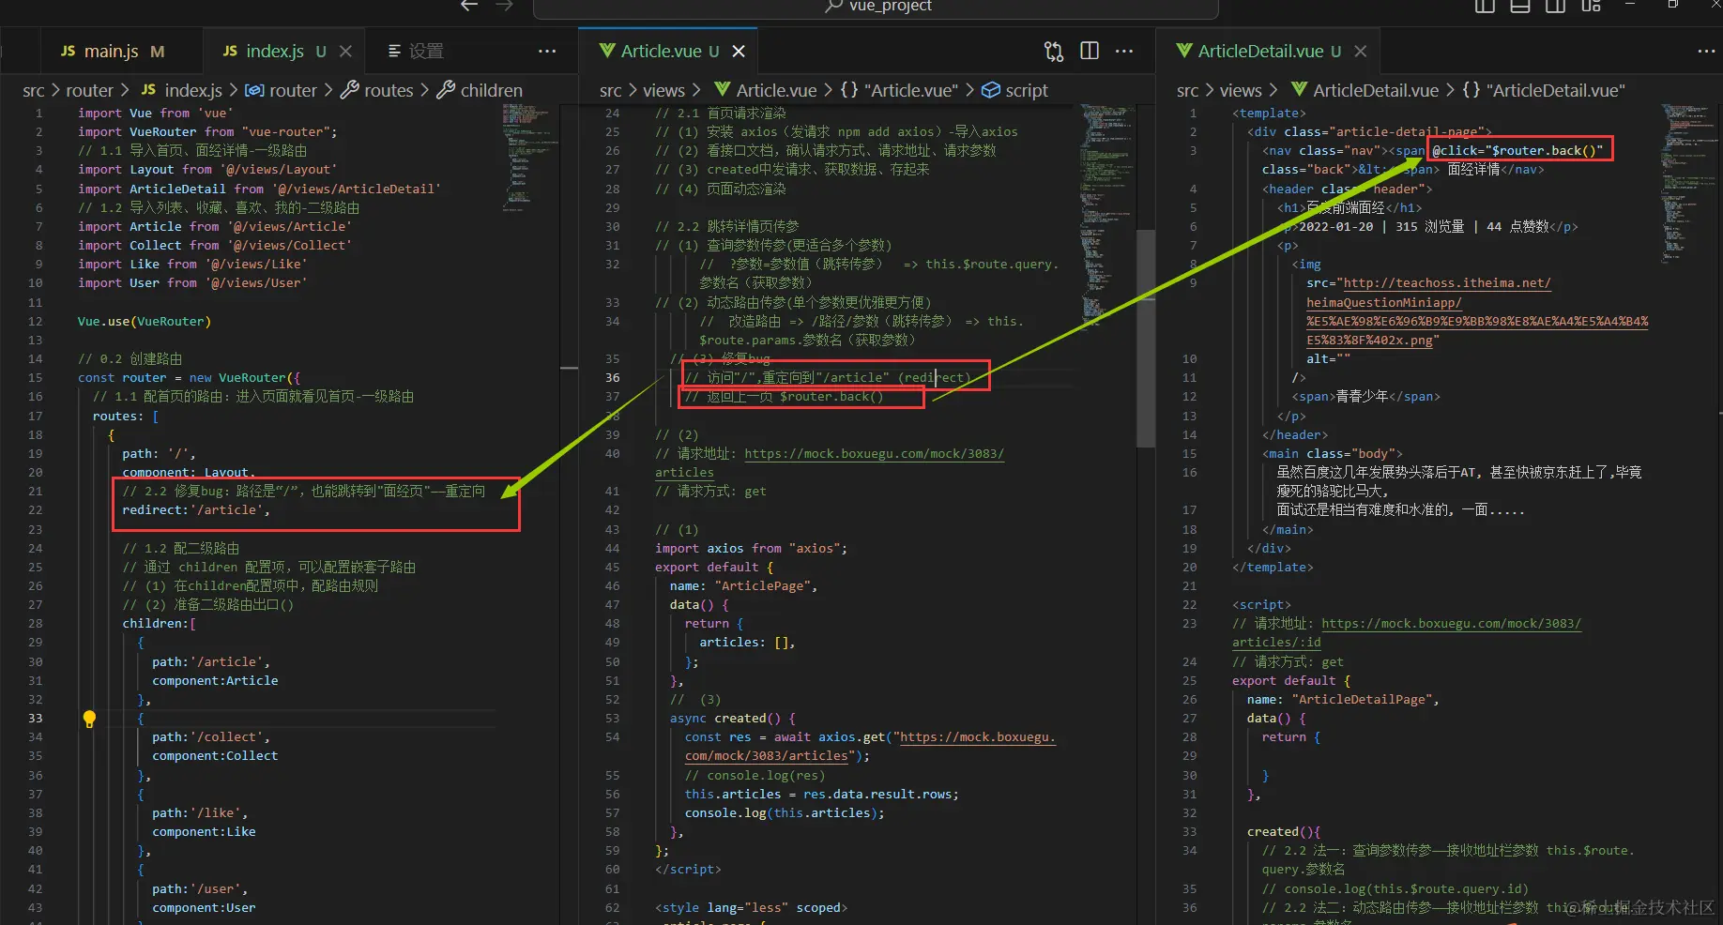Viewport: 1723px width, 925px height.
Task: Open changes icon for Article.vue
Action: [x=1054, y=52]
